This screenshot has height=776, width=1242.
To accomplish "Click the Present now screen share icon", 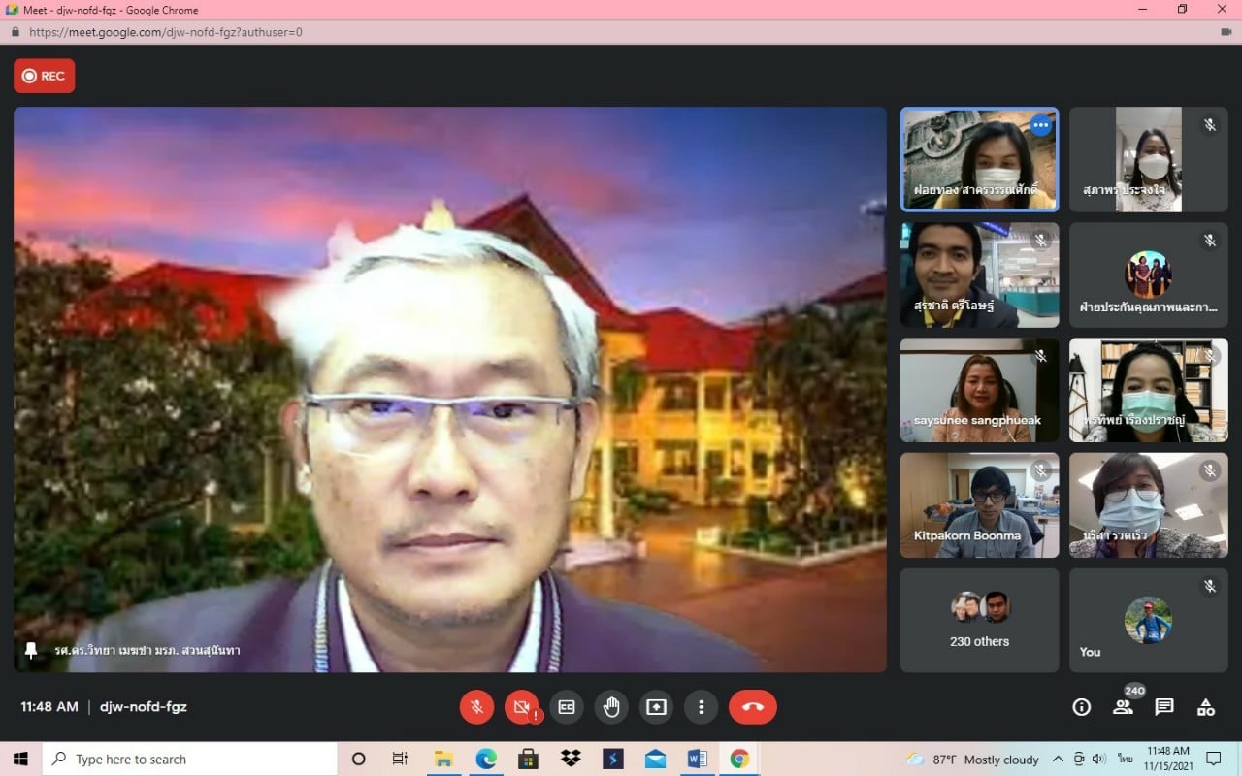I will tap(656, 707).
